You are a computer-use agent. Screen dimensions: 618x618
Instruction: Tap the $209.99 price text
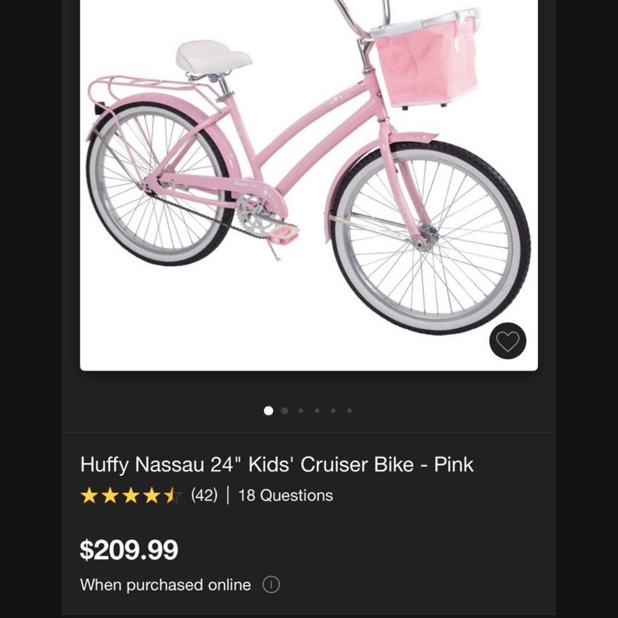129,550
